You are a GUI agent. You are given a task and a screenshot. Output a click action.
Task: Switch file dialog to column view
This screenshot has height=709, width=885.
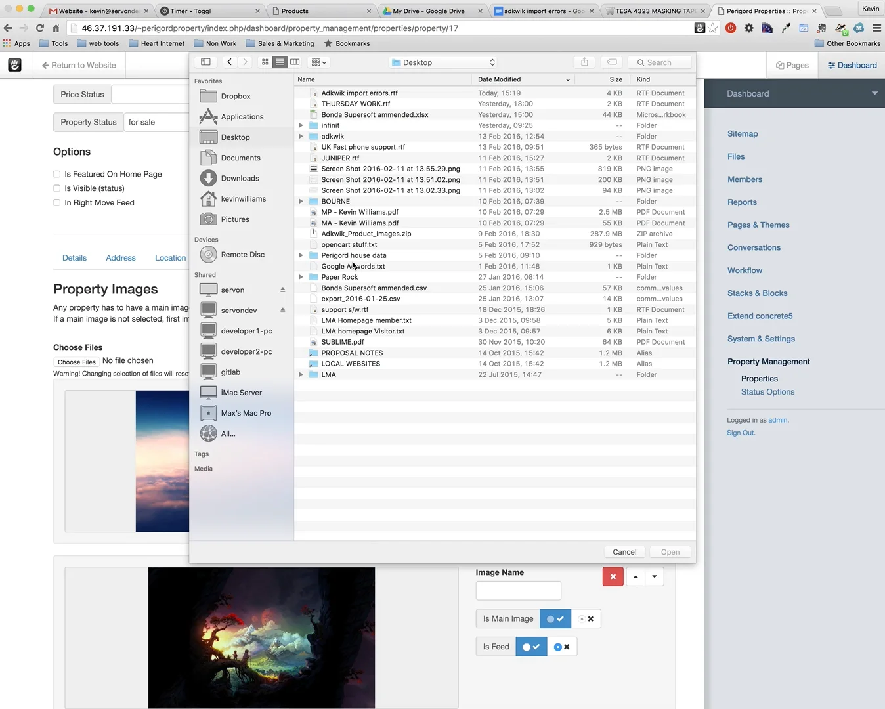[295, 62]
